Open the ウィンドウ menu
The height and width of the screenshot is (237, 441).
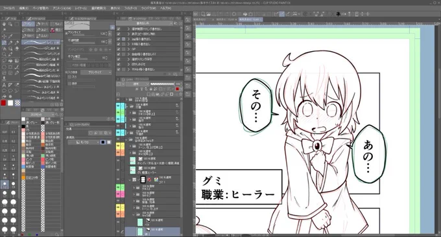click(149, 8)
